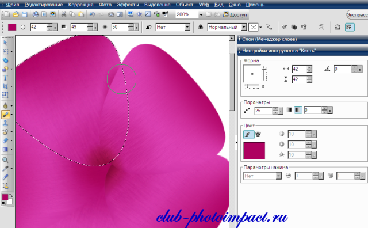Toggle the layout panel button in the top toolbar
Viewport: 368px width, 228px height.
pyautogui.click(x=350, y=27)
